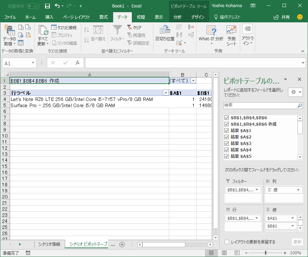
Task: Switch to Page Break Preview icon
Action: [237, 253]
